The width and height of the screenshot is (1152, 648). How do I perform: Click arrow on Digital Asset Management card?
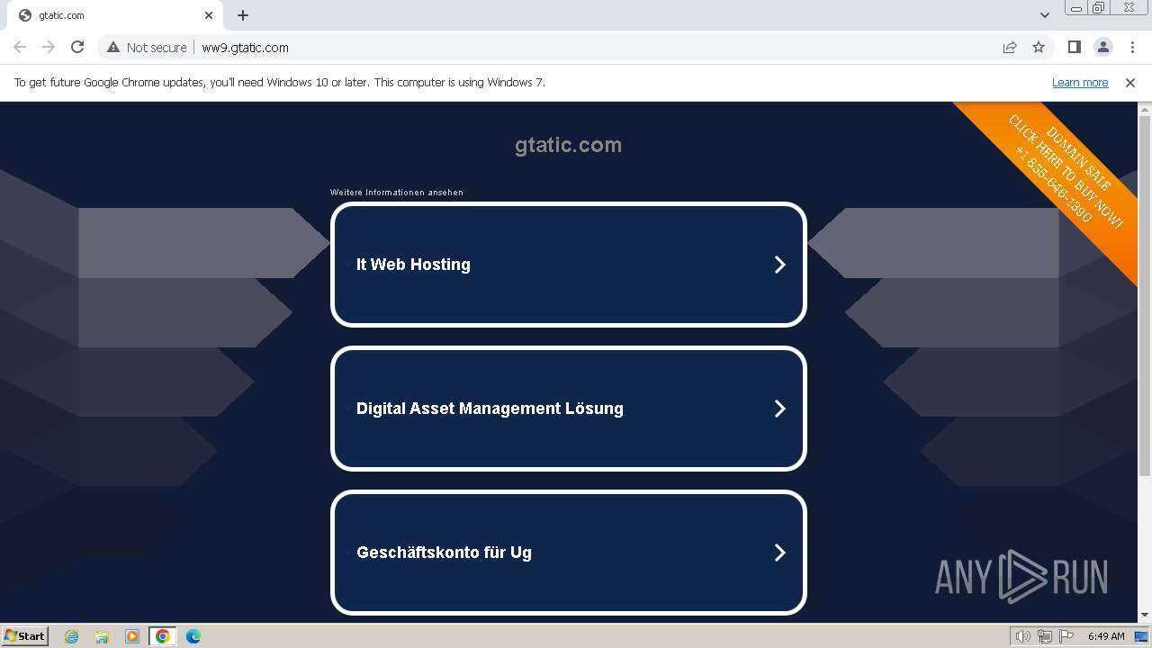780,409
